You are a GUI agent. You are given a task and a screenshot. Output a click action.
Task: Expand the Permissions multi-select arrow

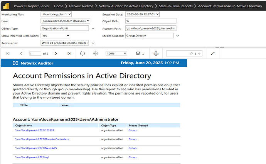[93, 43]
